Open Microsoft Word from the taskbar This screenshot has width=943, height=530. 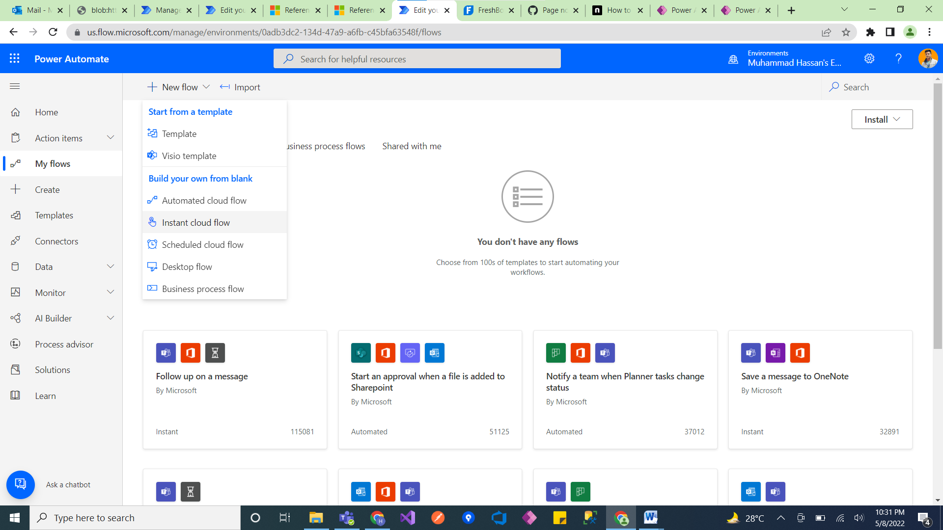click(650, 517)
